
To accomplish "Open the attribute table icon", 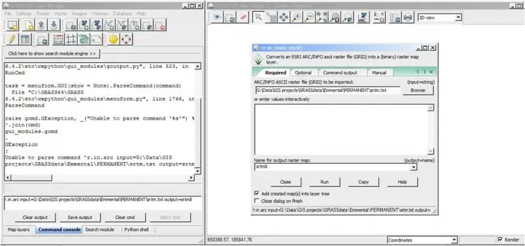I will tap(25, 39).
